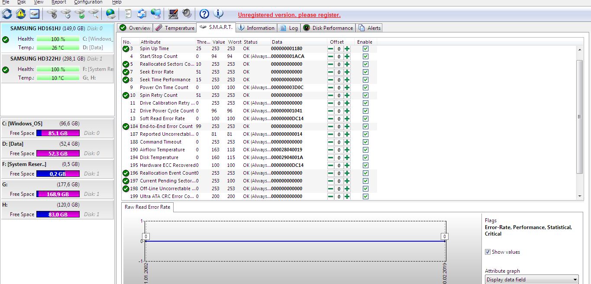Click the Refresh toolbar icon
Viewport: 591px width, 284px height.
[7, 14]
